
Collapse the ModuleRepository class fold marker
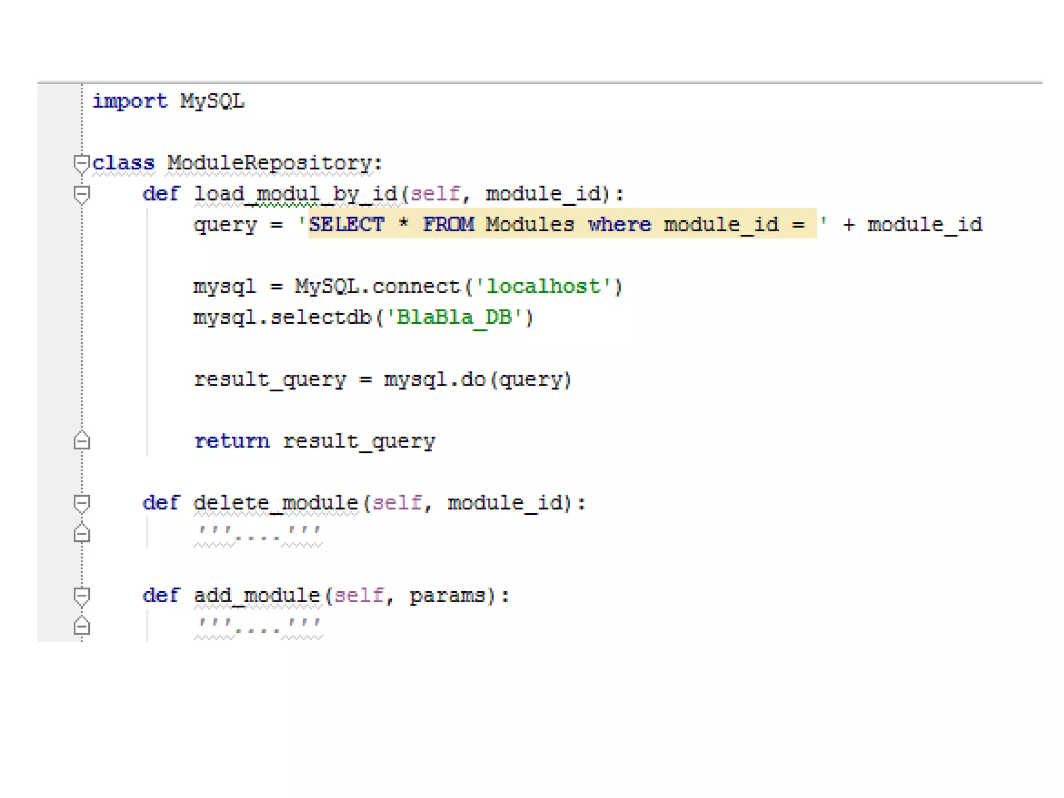[82, 164]
